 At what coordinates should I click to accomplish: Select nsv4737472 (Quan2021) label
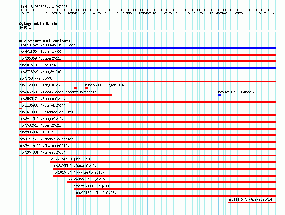pos(70,159)
